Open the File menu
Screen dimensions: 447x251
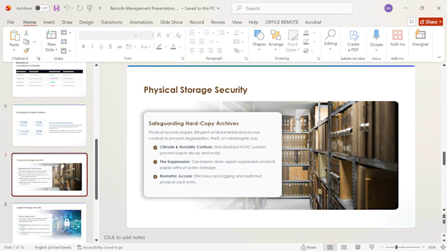(11, 22)
